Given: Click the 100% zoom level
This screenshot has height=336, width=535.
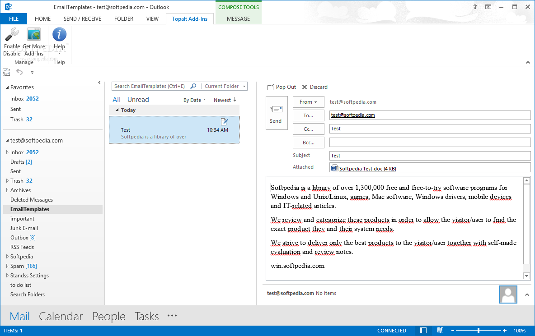Looking at the screenshot, I should [x=519, y=331].
